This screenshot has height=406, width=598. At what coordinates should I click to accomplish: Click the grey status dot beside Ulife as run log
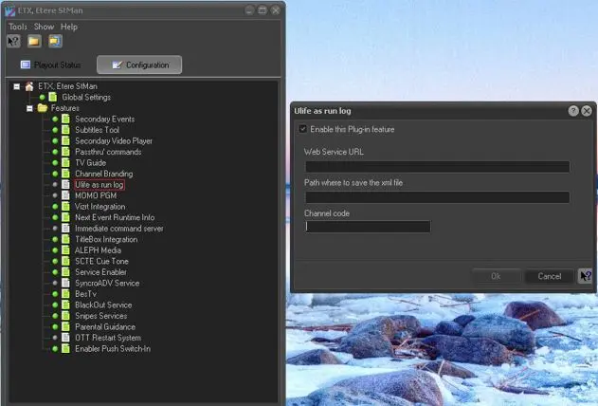(55, 185)
